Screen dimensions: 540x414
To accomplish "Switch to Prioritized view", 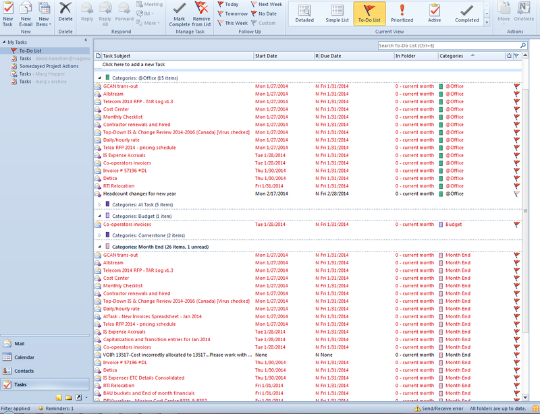I will [402, 13].
